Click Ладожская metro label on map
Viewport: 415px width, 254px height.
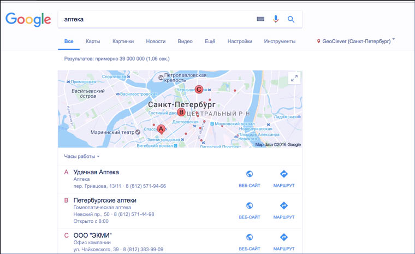[x=285, y=116]
